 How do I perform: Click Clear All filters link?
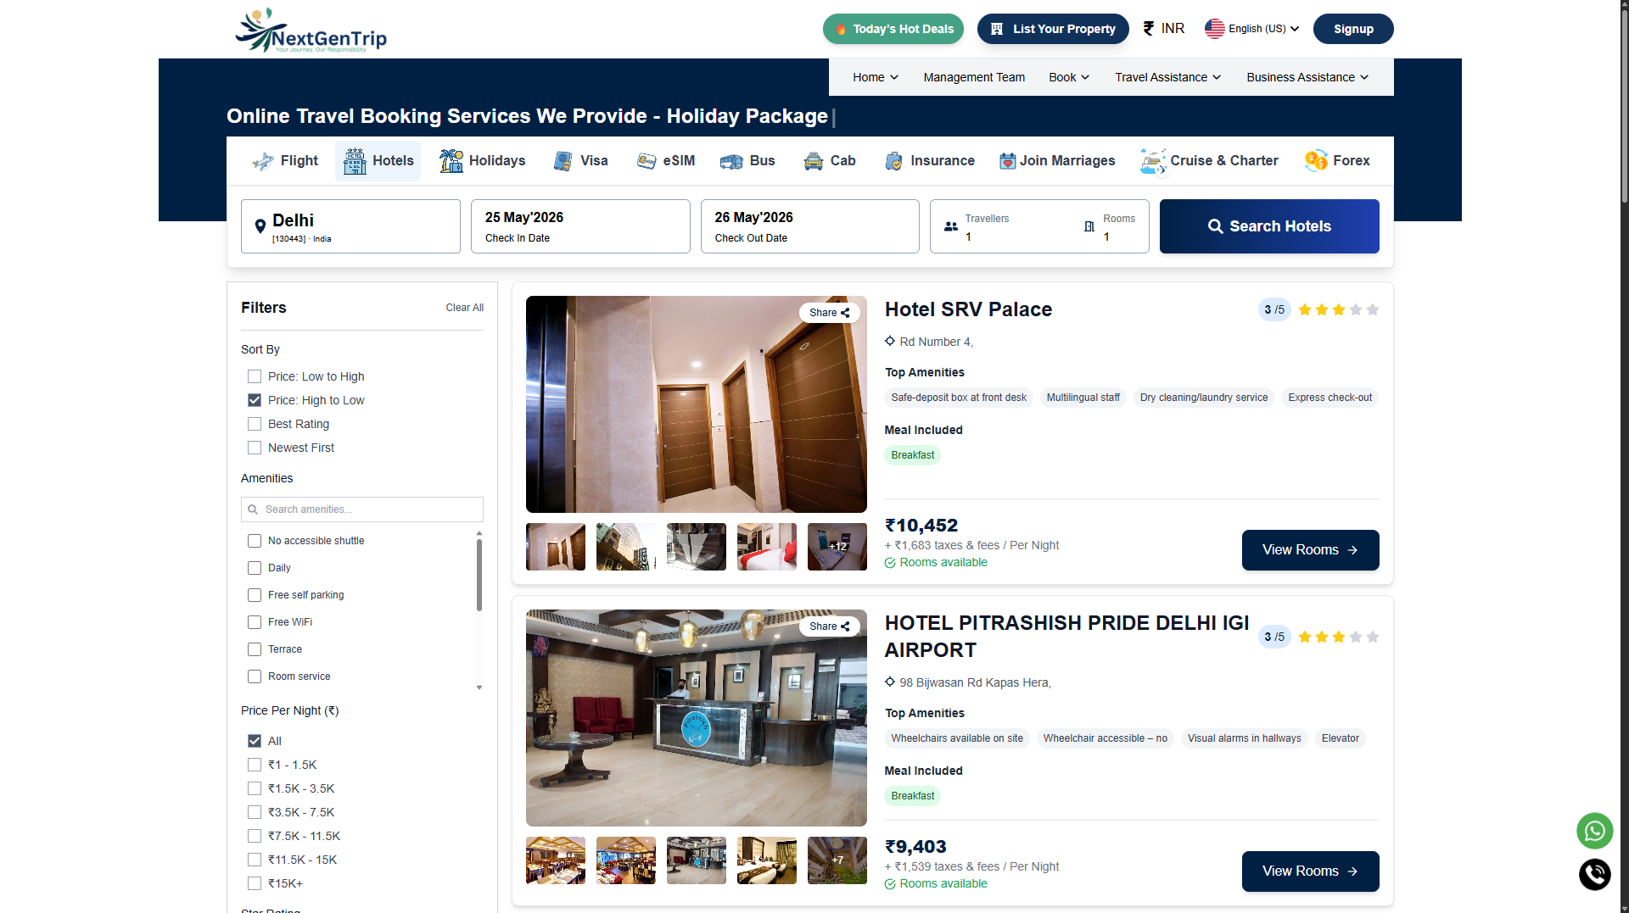(465, 308)
